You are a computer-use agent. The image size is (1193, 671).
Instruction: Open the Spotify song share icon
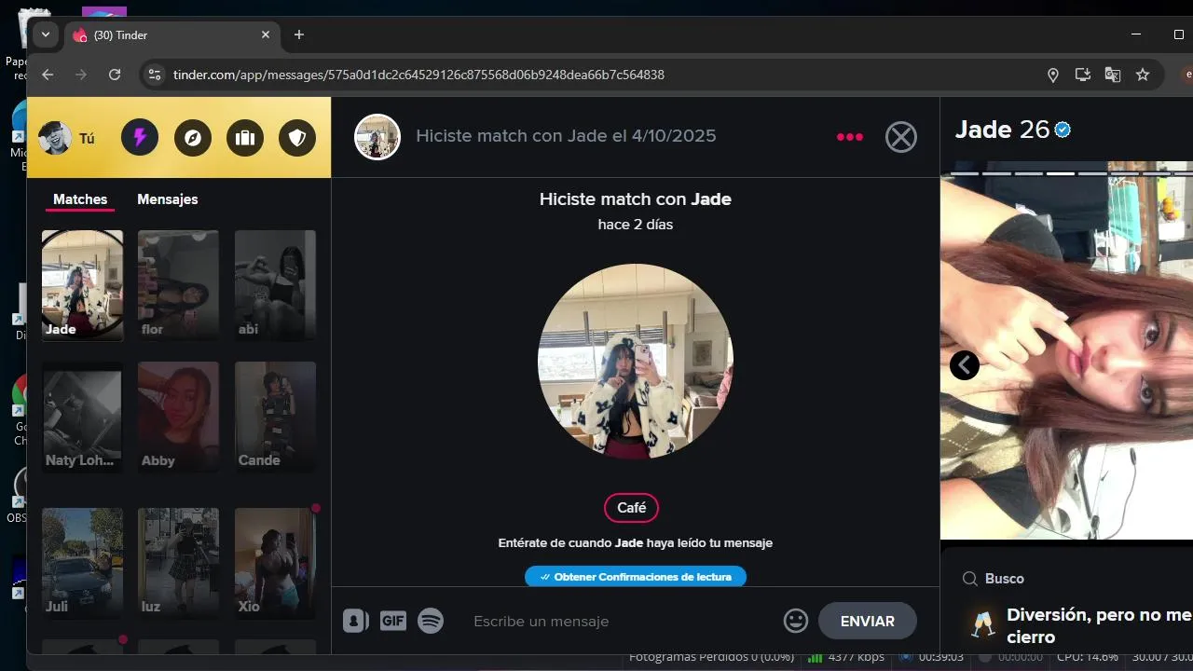431,621
